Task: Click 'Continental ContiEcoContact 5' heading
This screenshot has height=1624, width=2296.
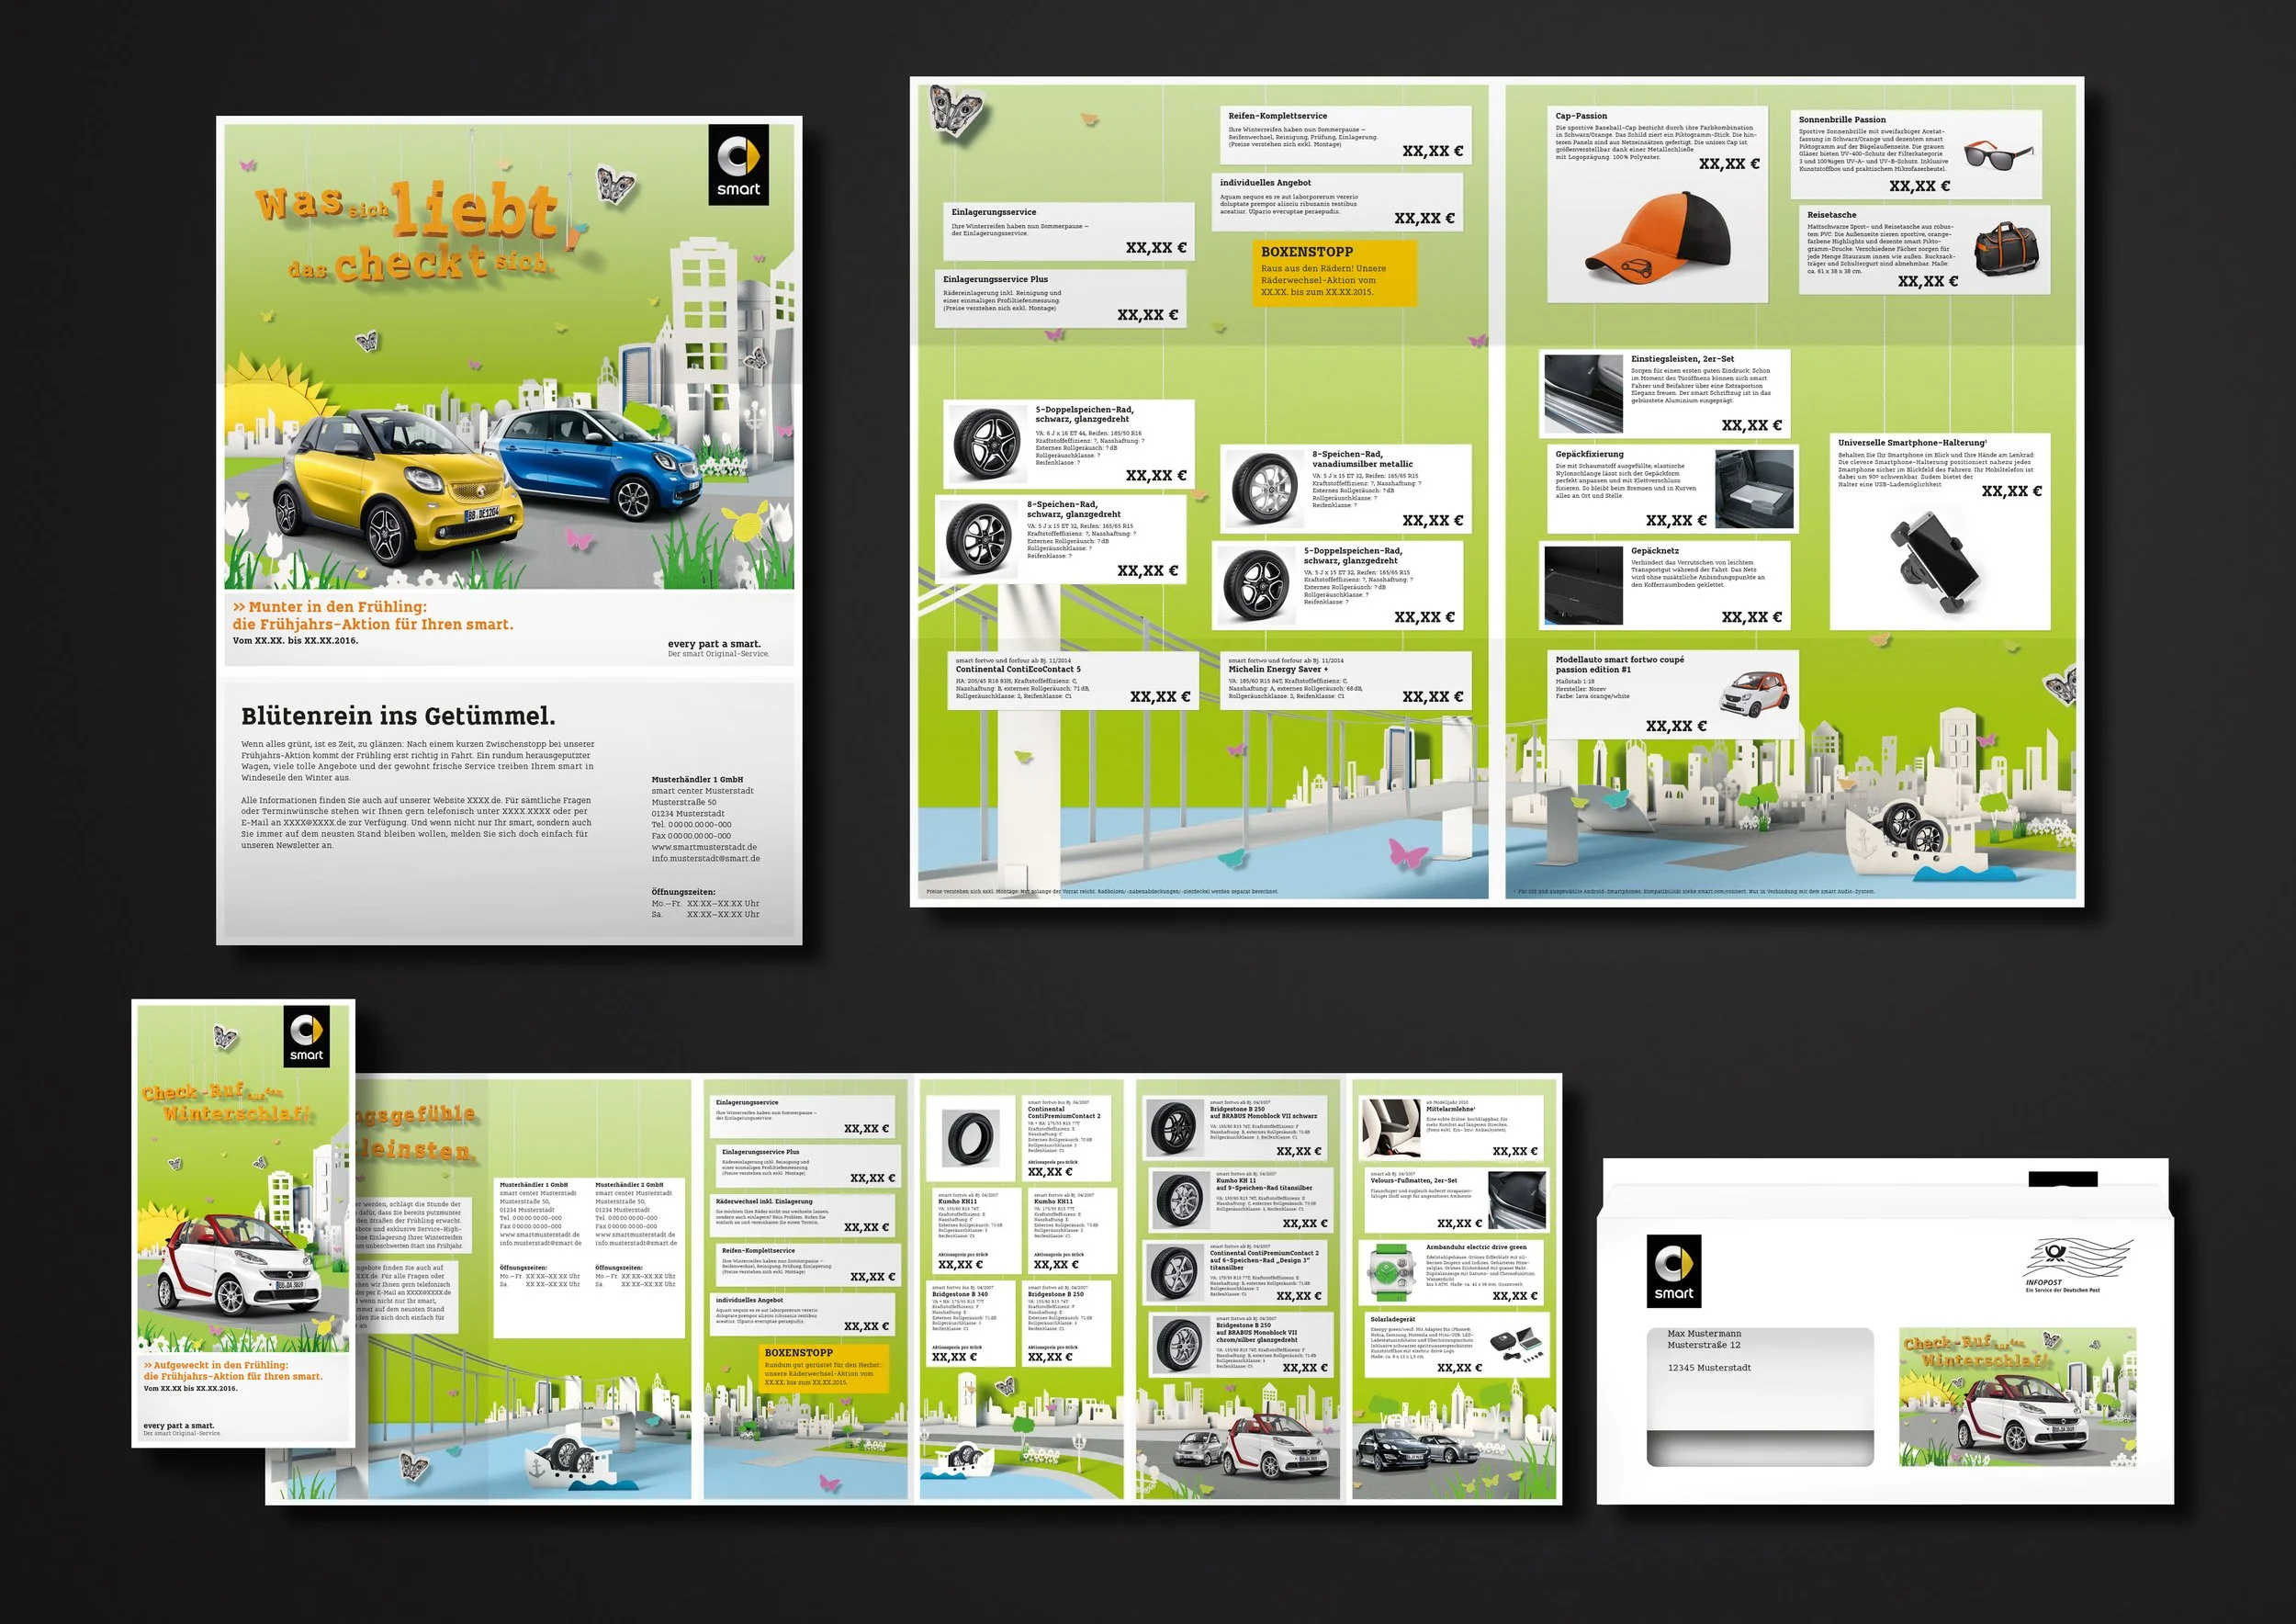Action: (1018, 670)
